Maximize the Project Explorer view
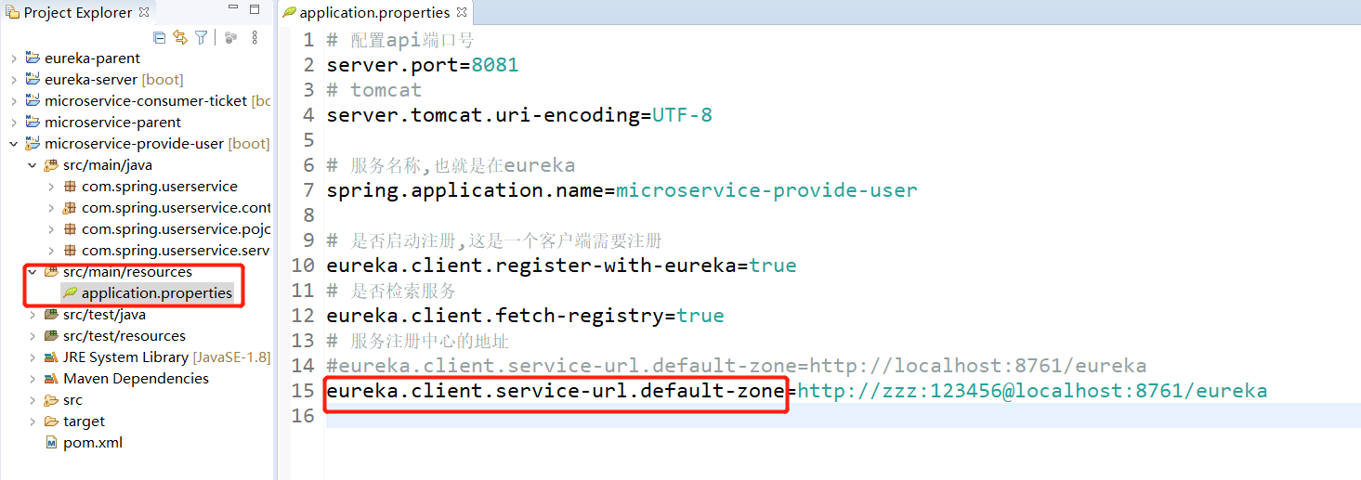1361x480 pixels. (255, 10)
